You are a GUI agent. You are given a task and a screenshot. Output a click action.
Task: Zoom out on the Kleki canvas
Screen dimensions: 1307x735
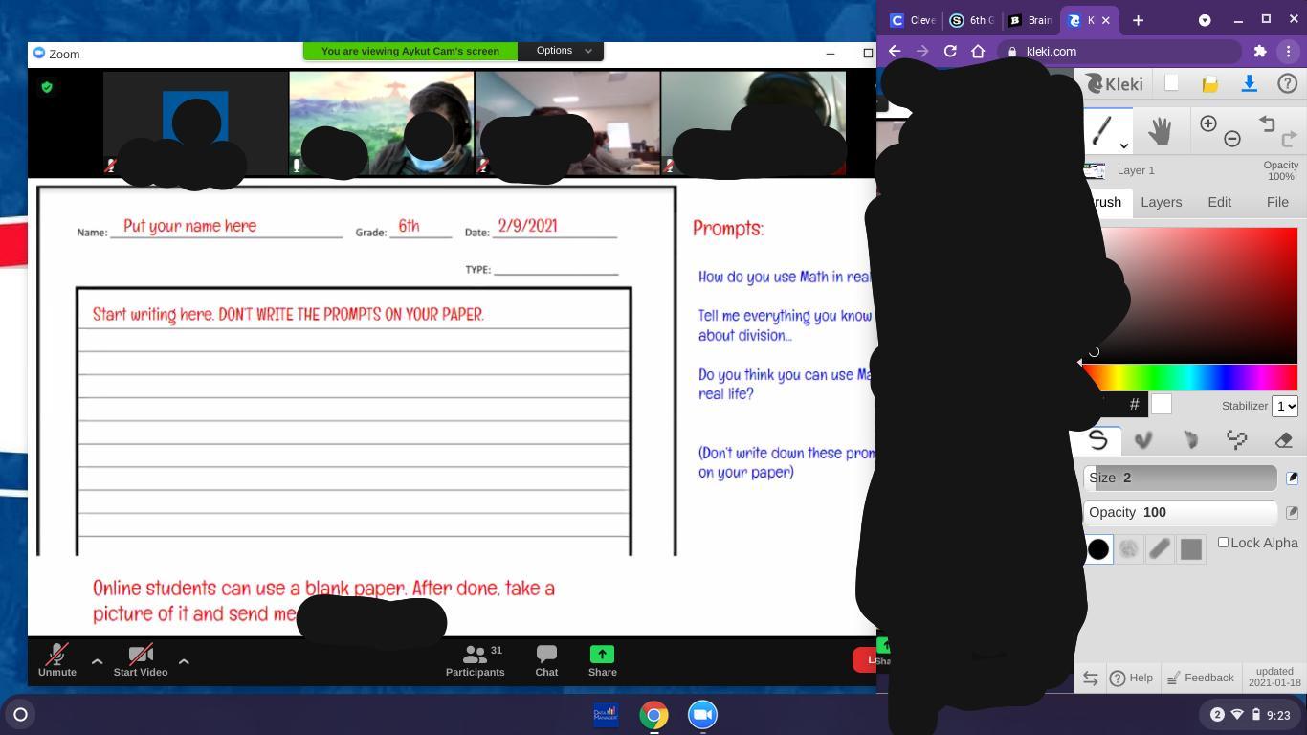coord(1232,140)
